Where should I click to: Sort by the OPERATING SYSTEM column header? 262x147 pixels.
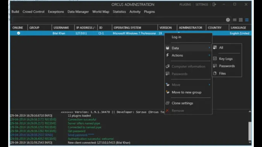135,28
